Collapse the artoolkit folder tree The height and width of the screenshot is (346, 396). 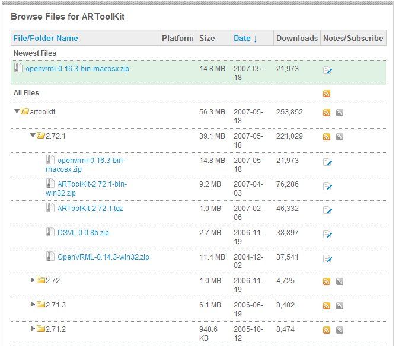tap(17, 111)
